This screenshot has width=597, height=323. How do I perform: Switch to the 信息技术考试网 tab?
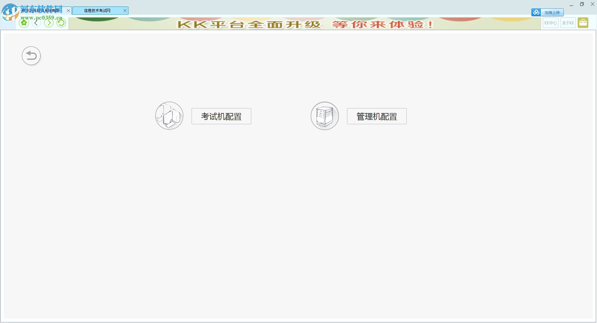[97, 11]
